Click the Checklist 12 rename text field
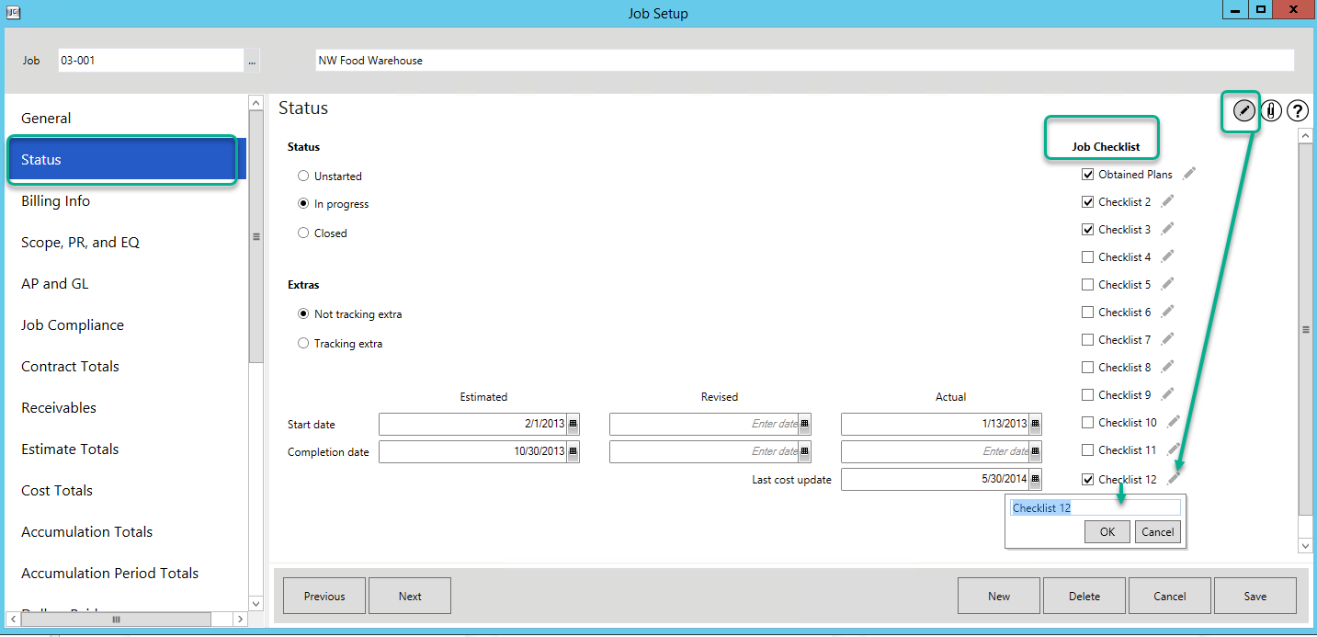 click(1096, 507)
